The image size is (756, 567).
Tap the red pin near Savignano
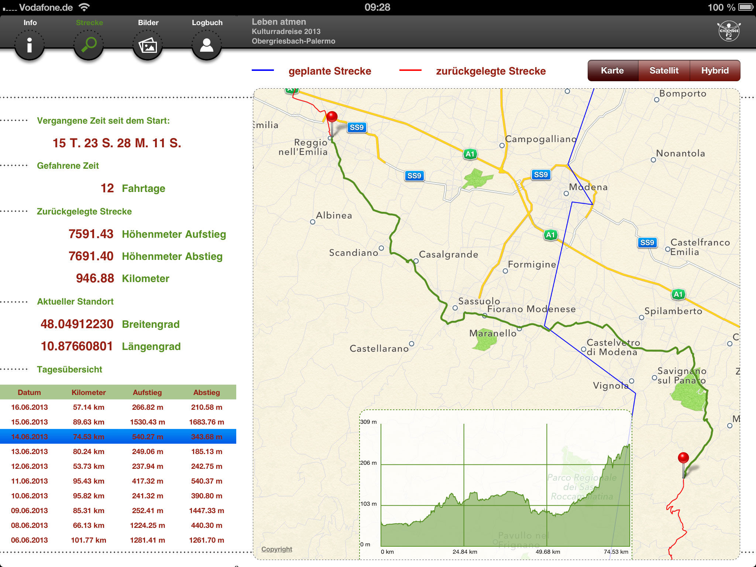(x=683, y=458)
